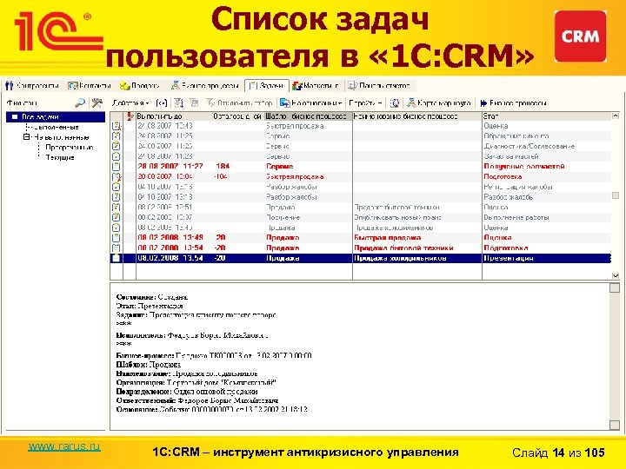Select Текущие in the filter tree
626x469 pixels.
tap(60, 157)
